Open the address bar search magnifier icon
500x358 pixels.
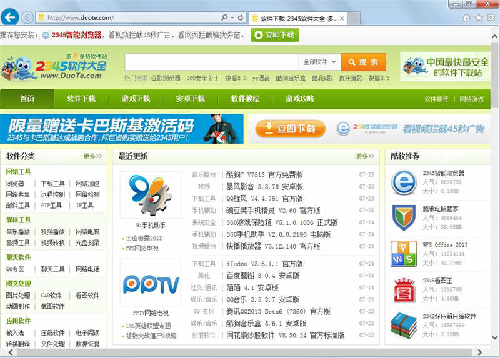224,17
